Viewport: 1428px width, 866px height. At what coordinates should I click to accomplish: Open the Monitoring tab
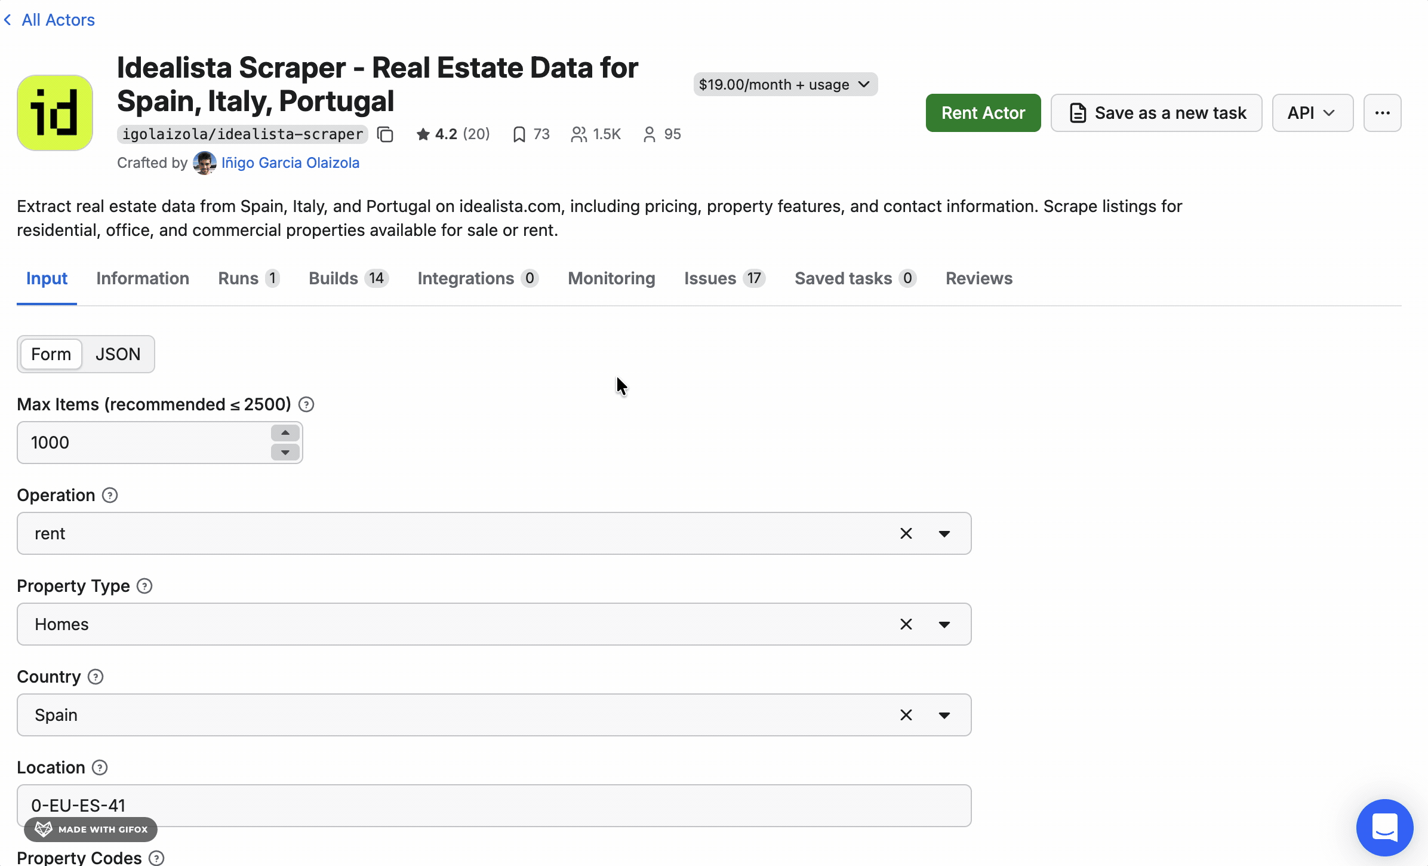coord(611,278)
